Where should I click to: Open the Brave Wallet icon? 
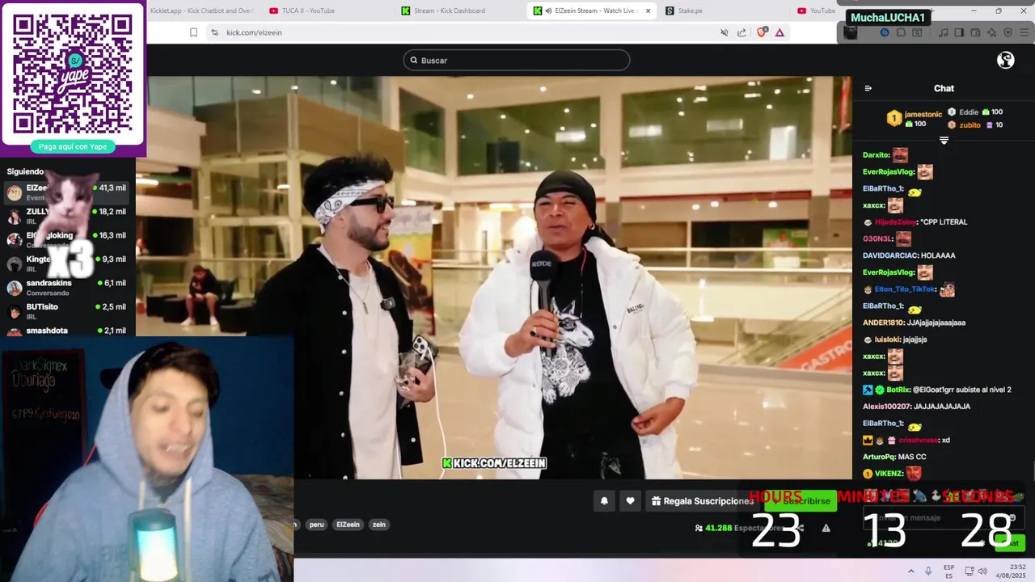click(x=975, y=32)
